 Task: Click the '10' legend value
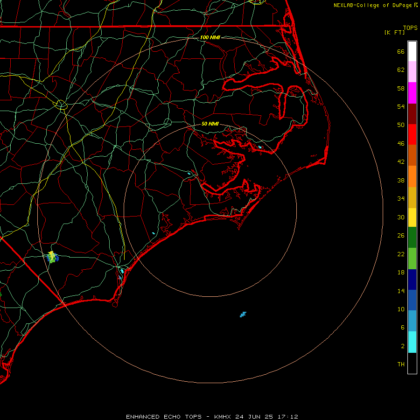(401, 309)
